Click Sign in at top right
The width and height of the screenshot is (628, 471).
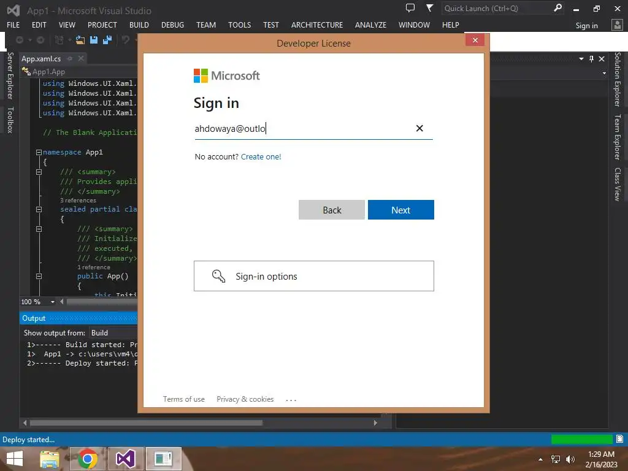(586, 26)
